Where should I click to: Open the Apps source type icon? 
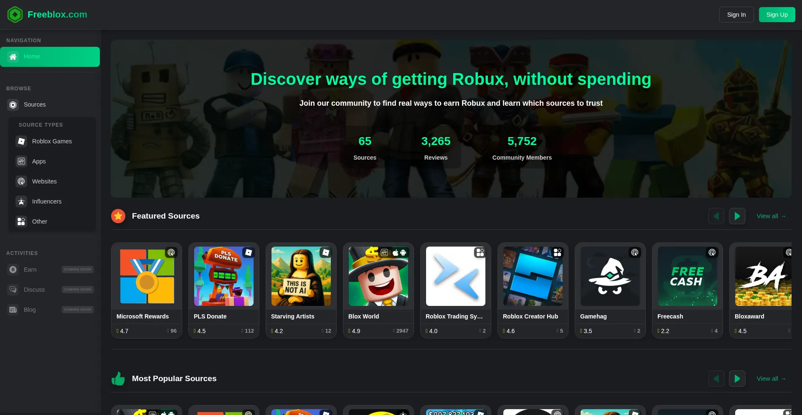(x=21, y=161)
